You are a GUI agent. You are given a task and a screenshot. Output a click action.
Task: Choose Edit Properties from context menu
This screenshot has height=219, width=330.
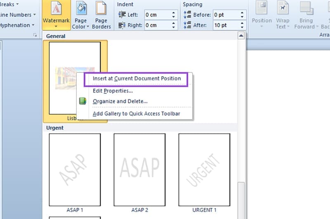click(113, 91)
